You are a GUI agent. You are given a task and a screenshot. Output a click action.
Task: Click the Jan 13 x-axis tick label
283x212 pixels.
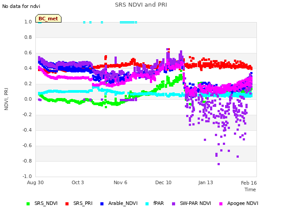[x=206, y=182]
